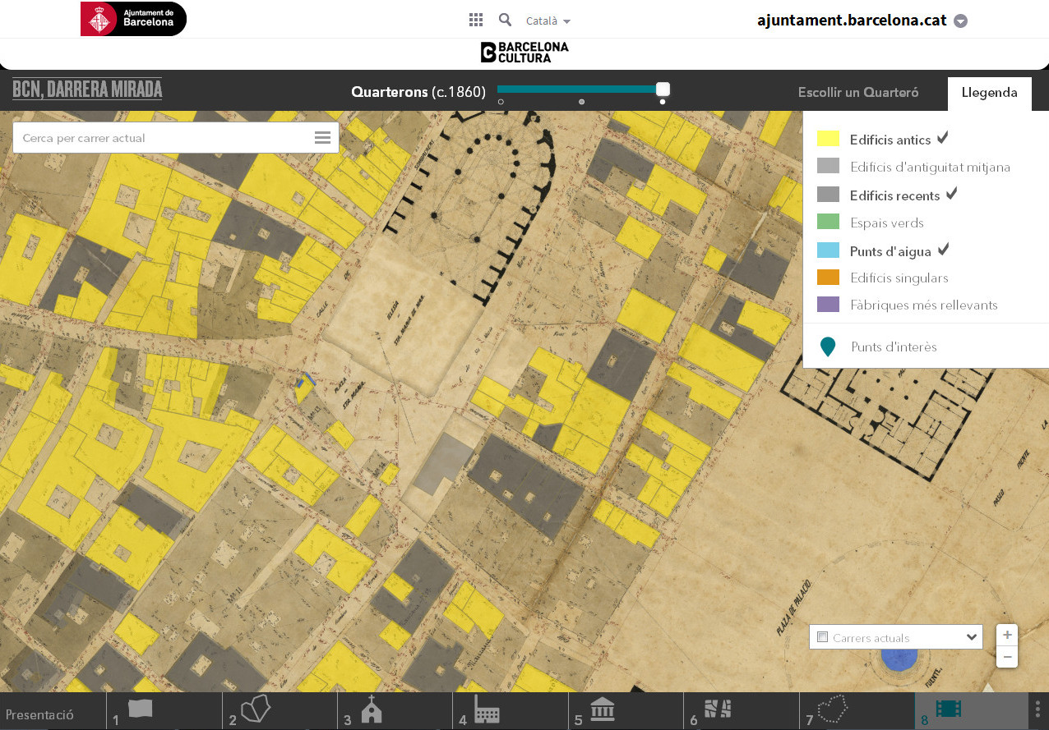Open chapter 3 church icon

371,710
